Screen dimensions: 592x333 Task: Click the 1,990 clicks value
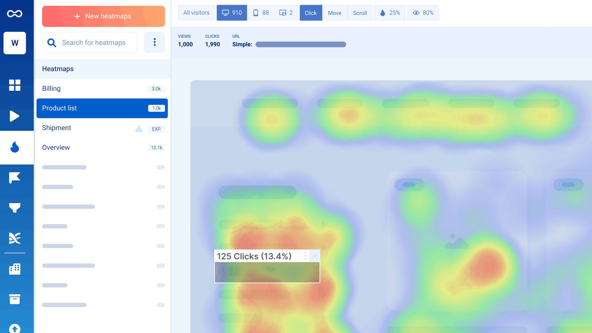point(213,44)
